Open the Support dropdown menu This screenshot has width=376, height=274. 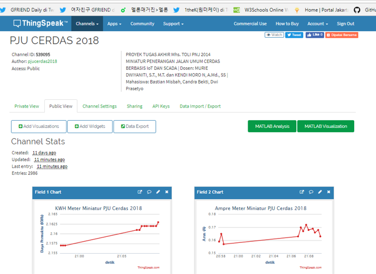click(x=174, y=24)
